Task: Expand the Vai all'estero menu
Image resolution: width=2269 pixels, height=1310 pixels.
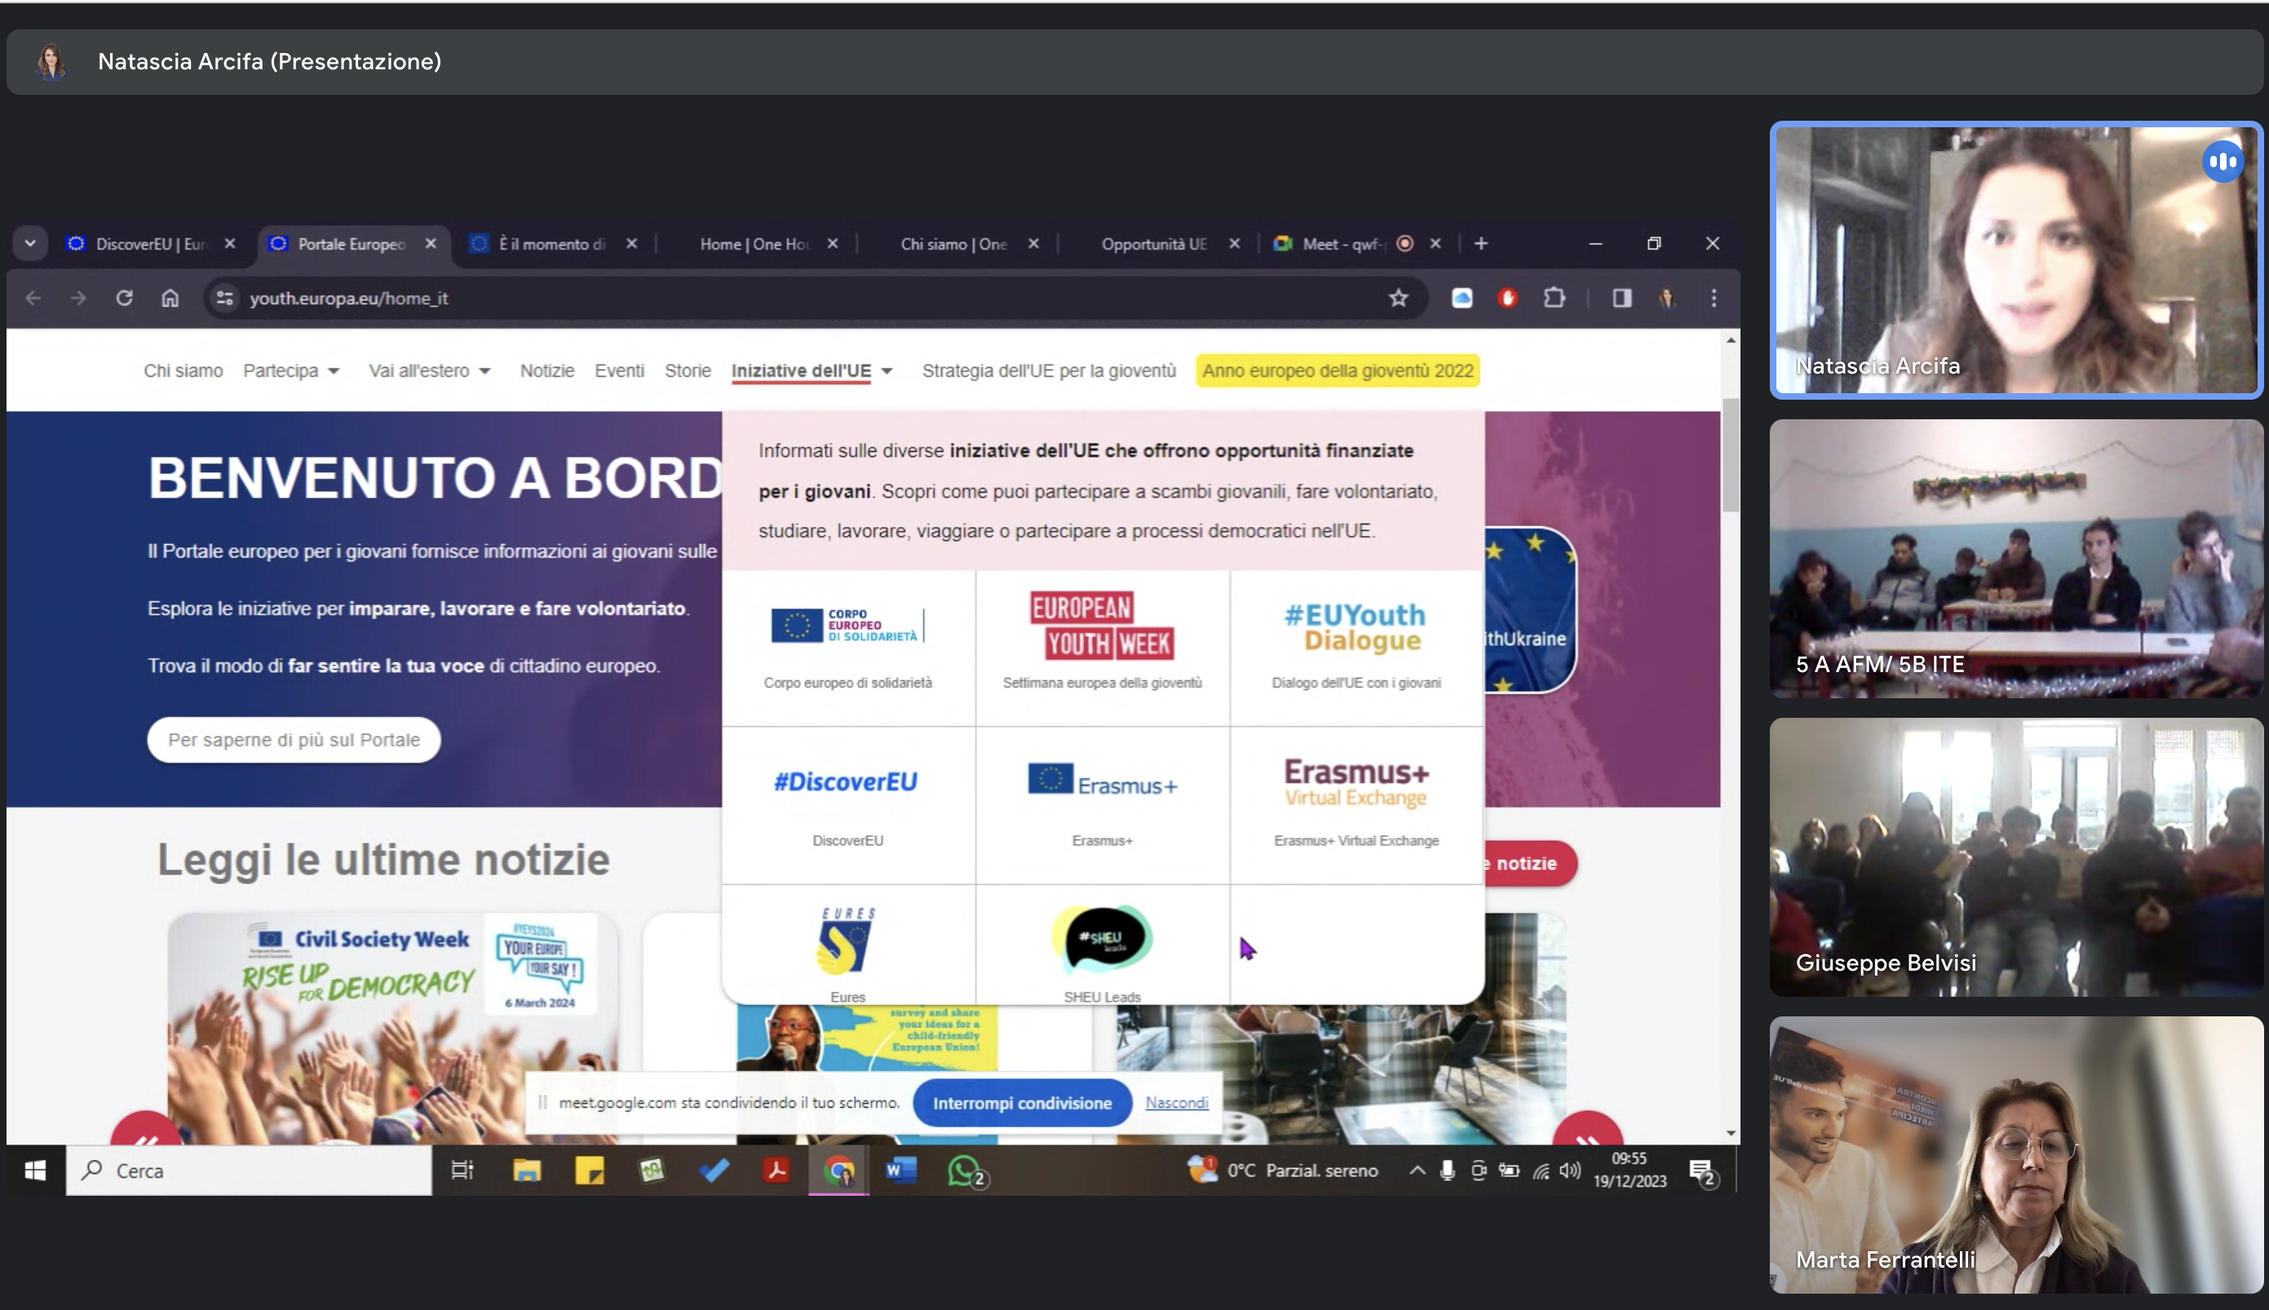Action: click(x=430, y=370)
